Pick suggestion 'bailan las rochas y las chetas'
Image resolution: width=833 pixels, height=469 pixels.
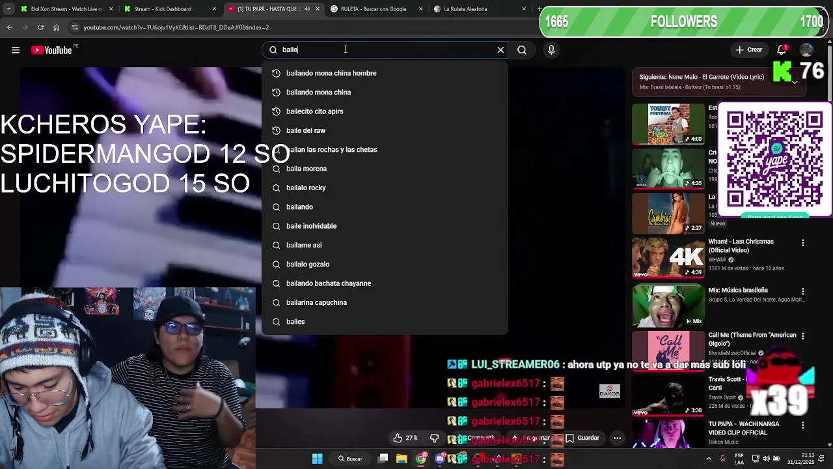coord(385,150)
